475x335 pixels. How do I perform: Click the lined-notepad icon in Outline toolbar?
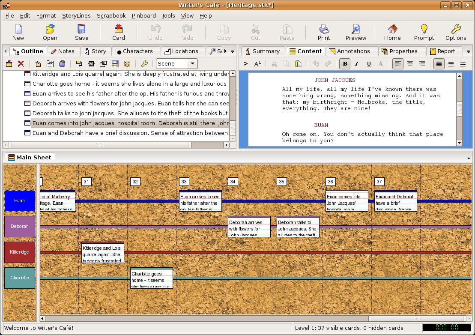pos(50,63)
